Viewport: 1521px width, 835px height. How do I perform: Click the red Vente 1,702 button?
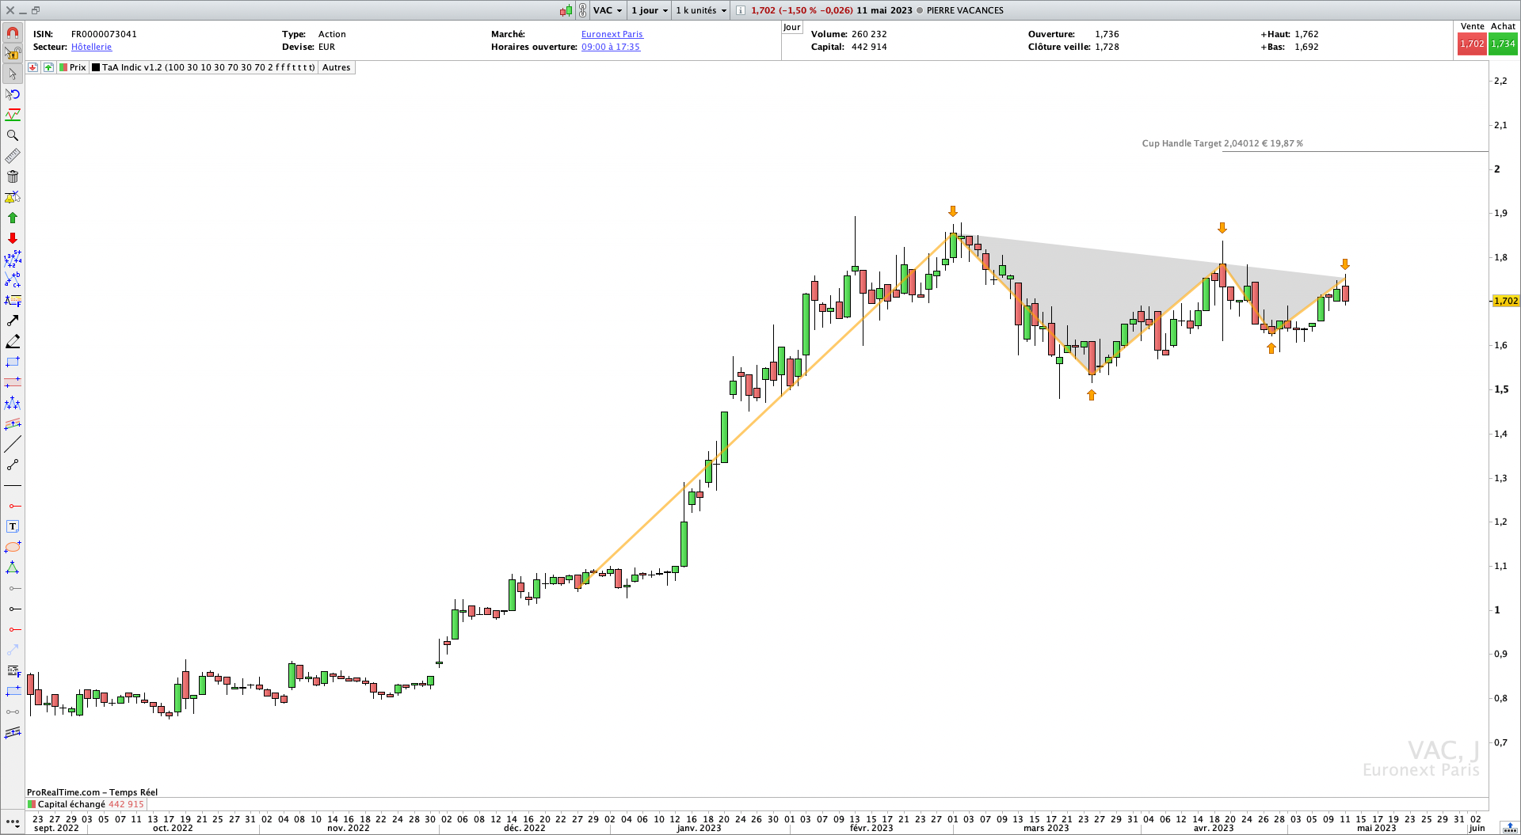click(x=1472, y=44)
